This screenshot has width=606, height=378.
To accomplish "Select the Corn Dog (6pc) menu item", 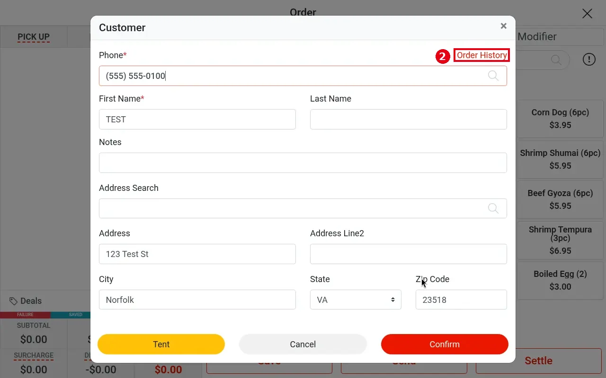I will tap(560, 119).
